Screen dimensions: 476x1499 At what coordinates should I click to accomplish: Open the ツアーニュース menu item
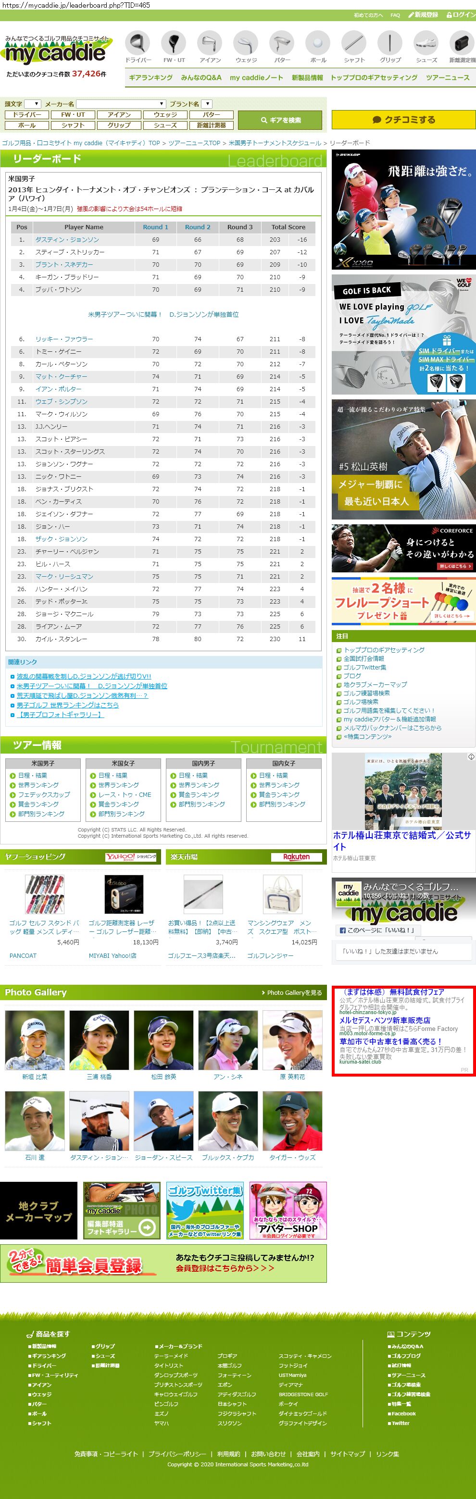[x=448, y=77]
